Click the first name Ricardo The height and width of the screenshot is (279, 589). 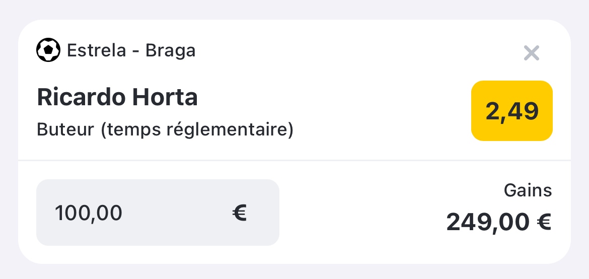(x=82, y=97)
